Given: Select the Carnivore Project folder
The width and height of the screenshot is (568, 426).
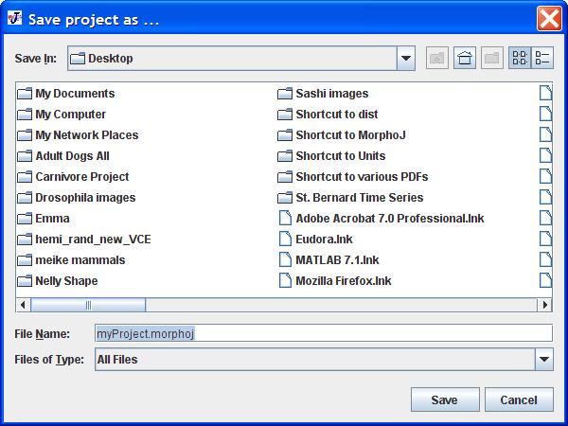Looking at the screenshot, I should click(81, 177).
